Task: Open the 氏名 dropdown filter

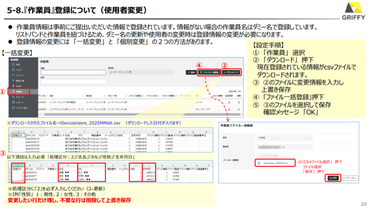Action: tap(73, 82)
